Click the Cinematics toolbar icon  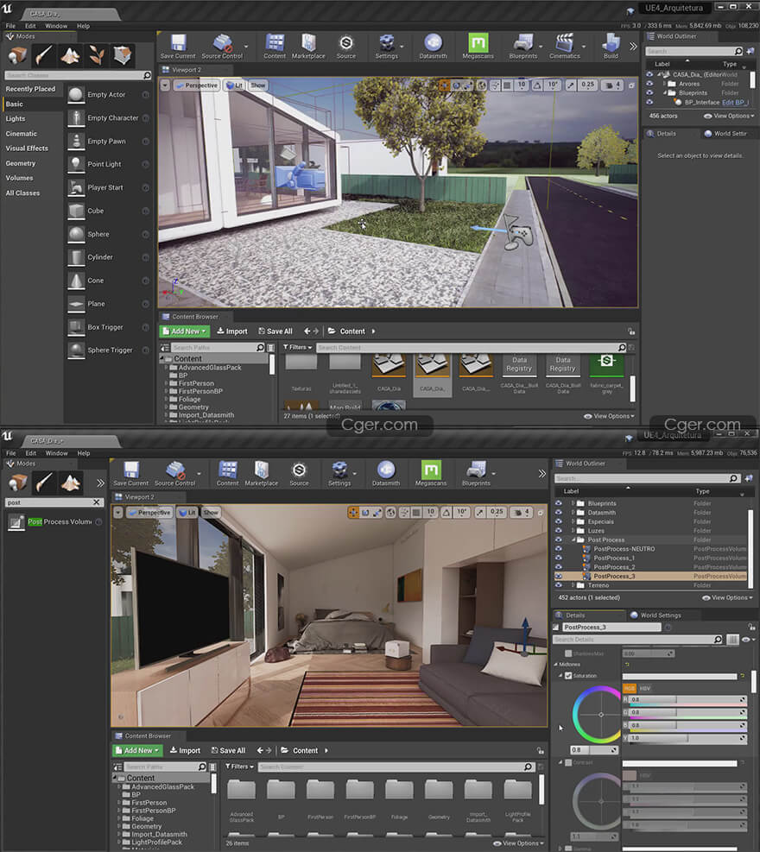[564, 45]
